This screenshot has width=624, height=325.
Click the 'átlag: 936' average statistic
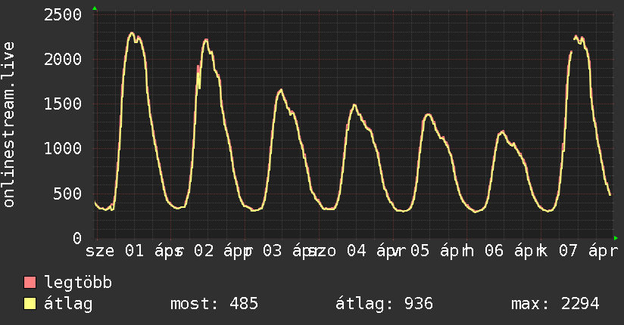point(384,304)
